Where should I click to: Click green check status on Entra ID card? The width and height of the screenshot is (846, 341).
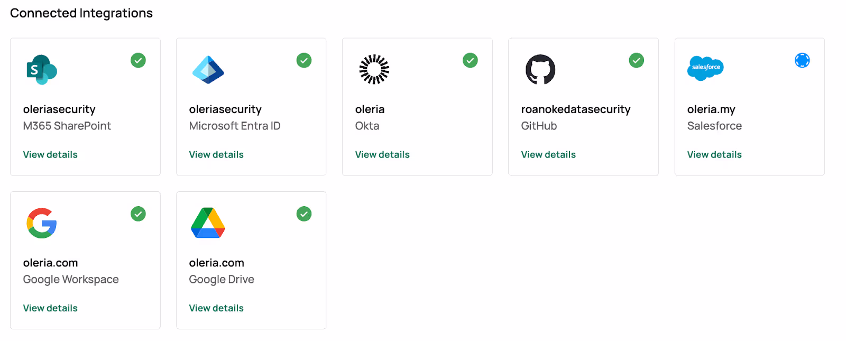tap(304, 60)
